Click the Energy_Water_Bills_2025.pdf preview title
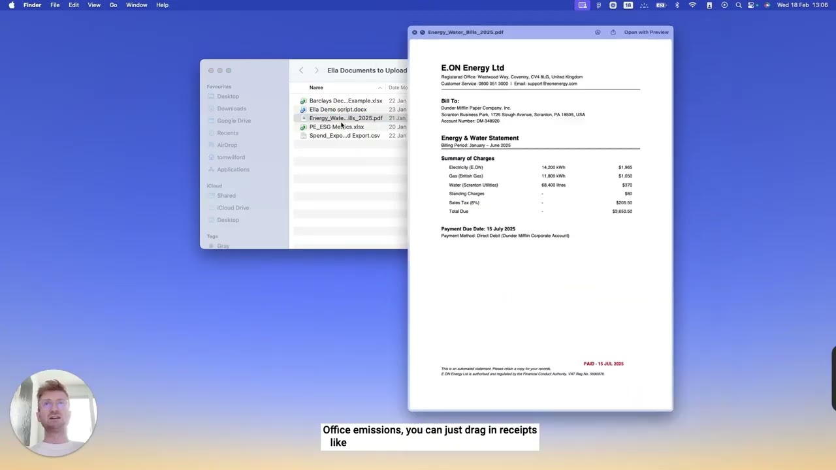The height and width of the screenshot is (470, 836). [466, 32]
